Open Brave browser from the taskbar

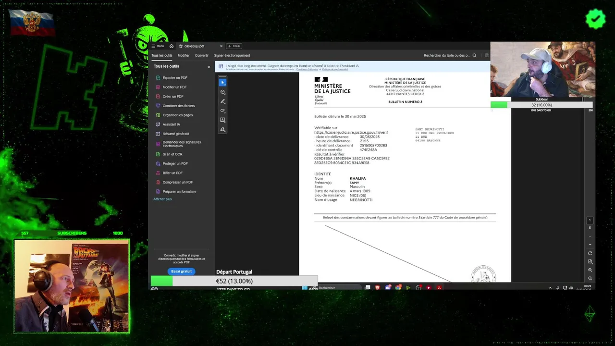click(x=378, y=288)
